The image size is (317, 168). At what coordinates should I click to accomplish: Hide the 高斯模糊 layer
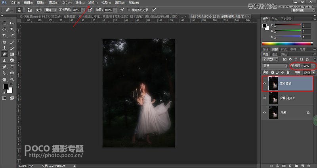tap(265, 83)
